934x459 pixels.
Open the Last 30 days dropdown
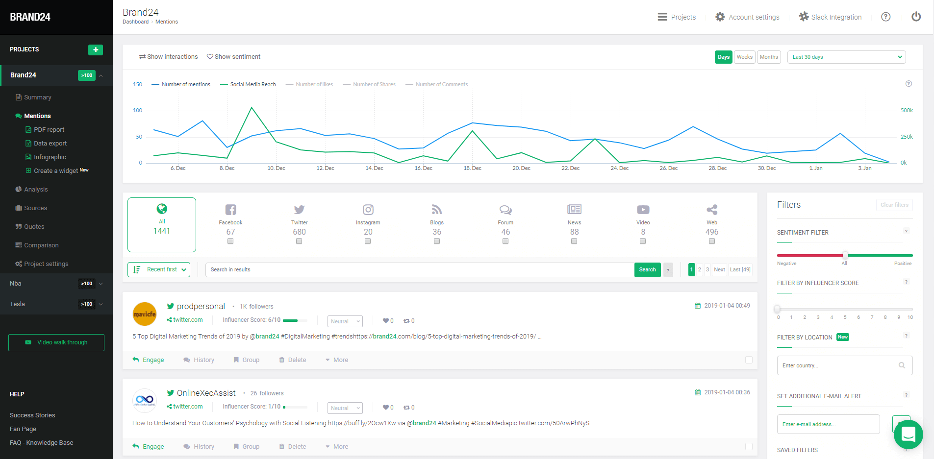click(846, 57)
